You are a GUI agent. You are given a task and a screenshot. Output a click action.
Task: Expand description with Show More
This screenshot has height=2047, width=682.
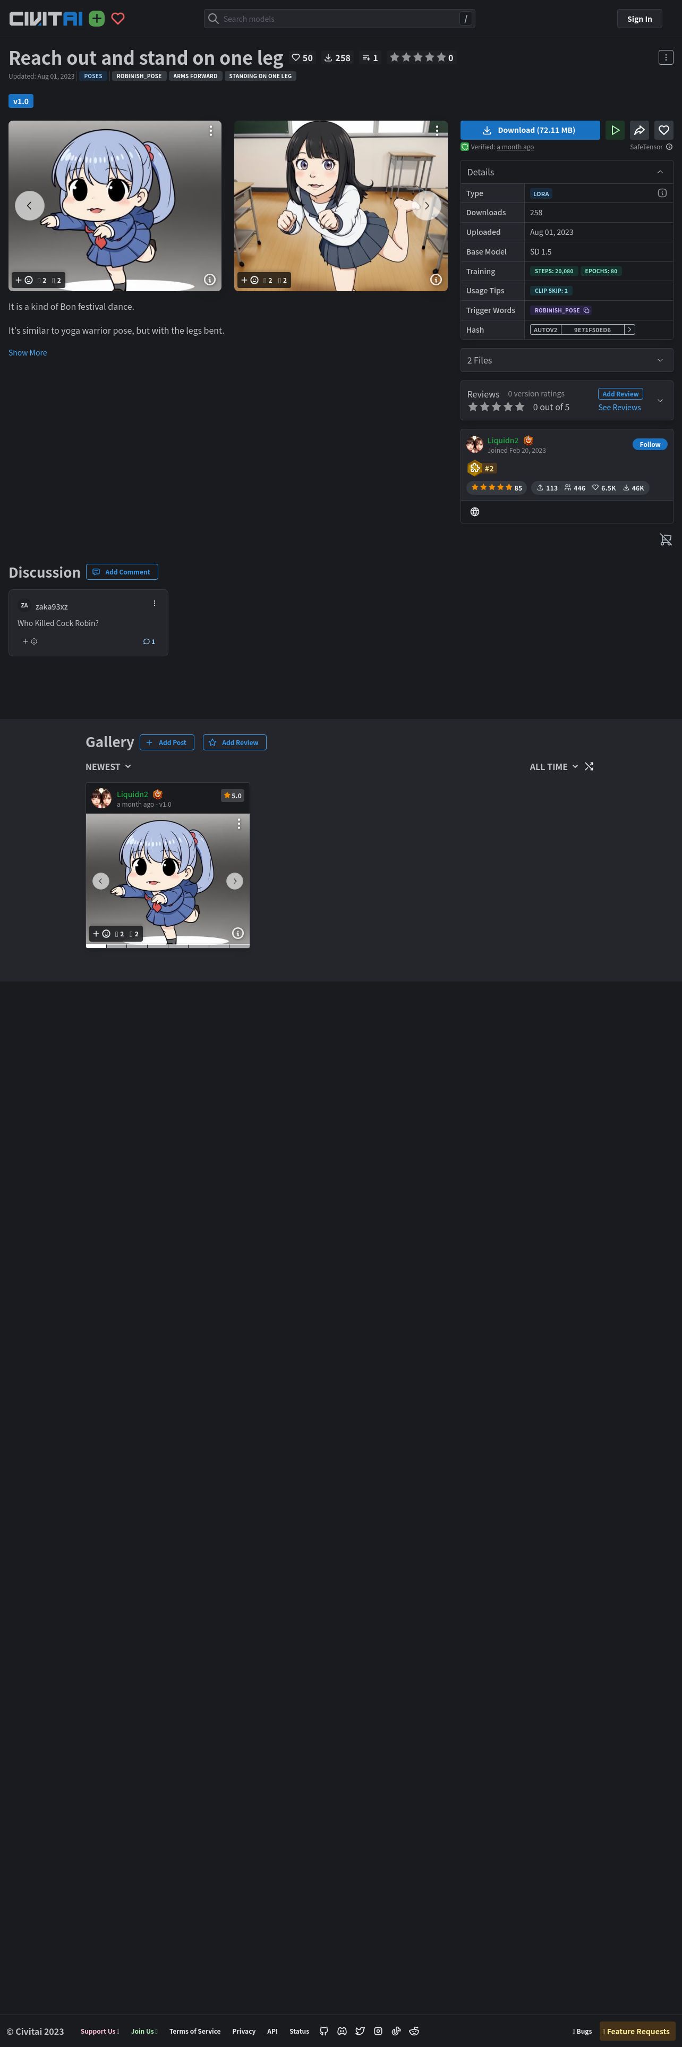[x=28, y=353]
